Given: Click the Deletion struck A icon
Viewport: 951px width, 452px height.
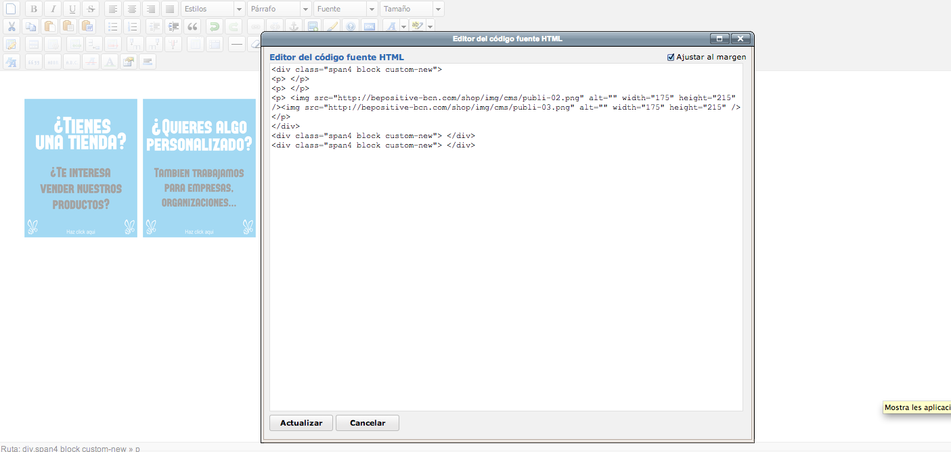Looking at the screenshot, I should pyautogui.click(x=91, y=62).
